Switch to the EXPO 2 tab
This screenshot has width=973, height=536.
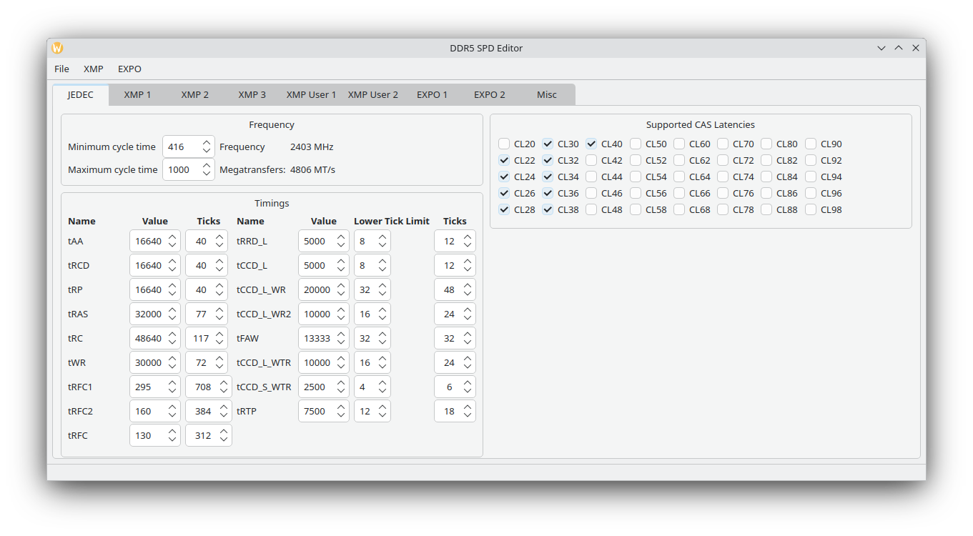489,95
